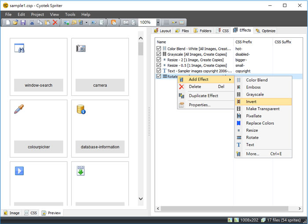Toggle the Resize - 0.5 effect checkbox
The image size is (308, 224).
tap(159, 65)
